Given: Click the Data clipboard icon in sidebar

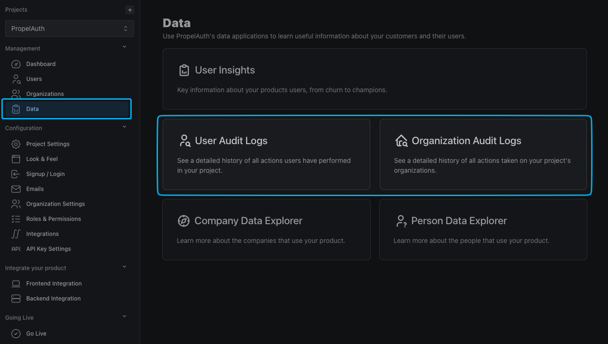Looking at the screenshot, I should pyautogui.click(x=16, y=109).
